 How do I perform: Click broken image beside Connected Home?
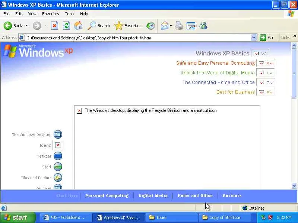265,82
